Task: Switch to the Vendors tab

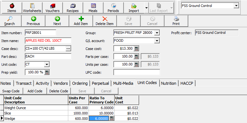Action: pos(61,83)
